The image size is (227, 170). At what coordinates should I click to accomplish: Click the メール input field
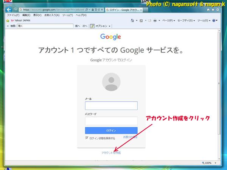[x=111, y=106]
